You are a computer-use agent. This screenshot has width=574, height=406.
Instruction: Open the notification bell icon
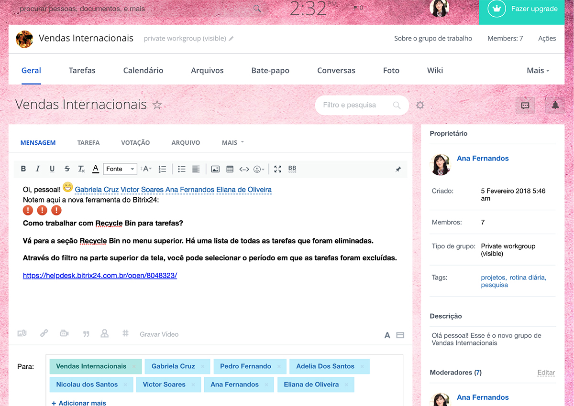[555, 106]
